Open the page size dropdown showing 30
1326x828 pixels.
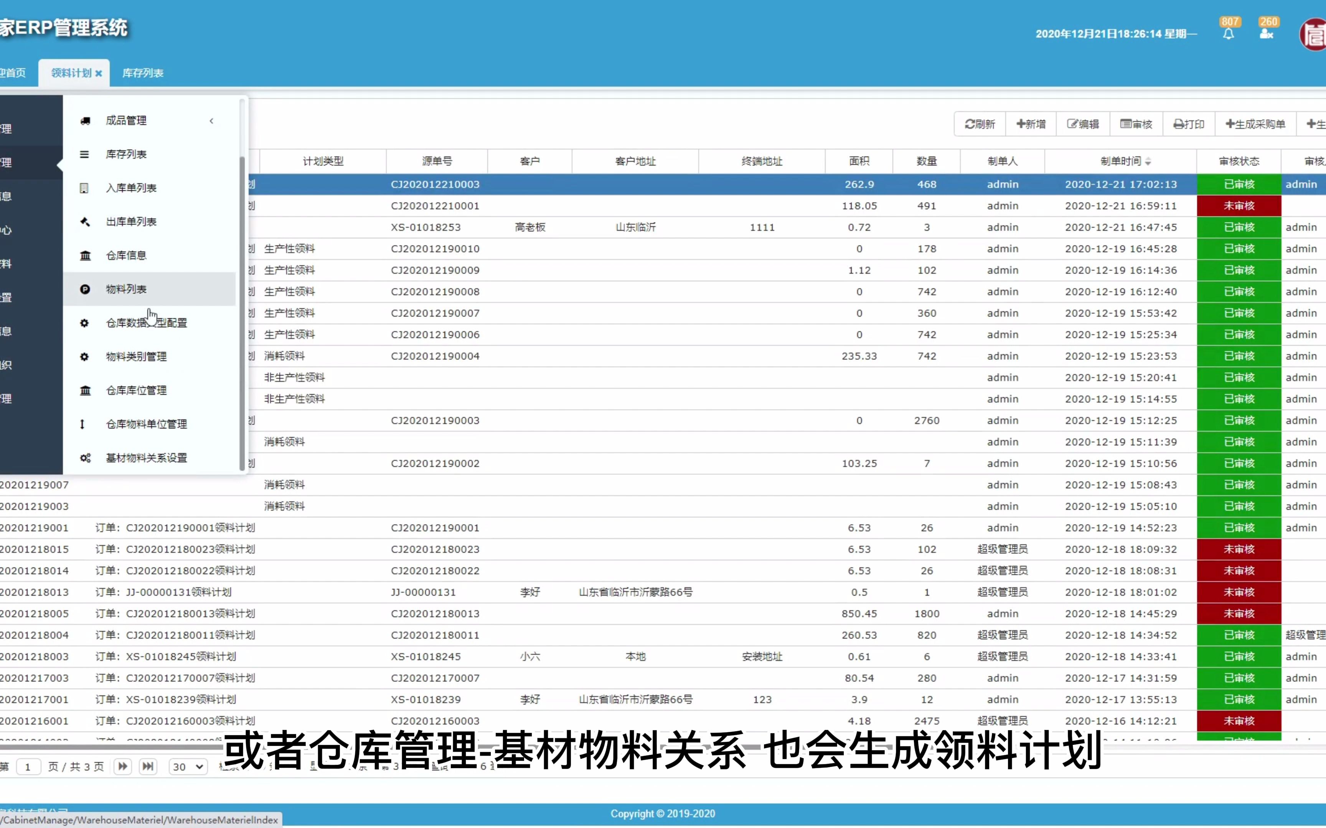point(187,767)
